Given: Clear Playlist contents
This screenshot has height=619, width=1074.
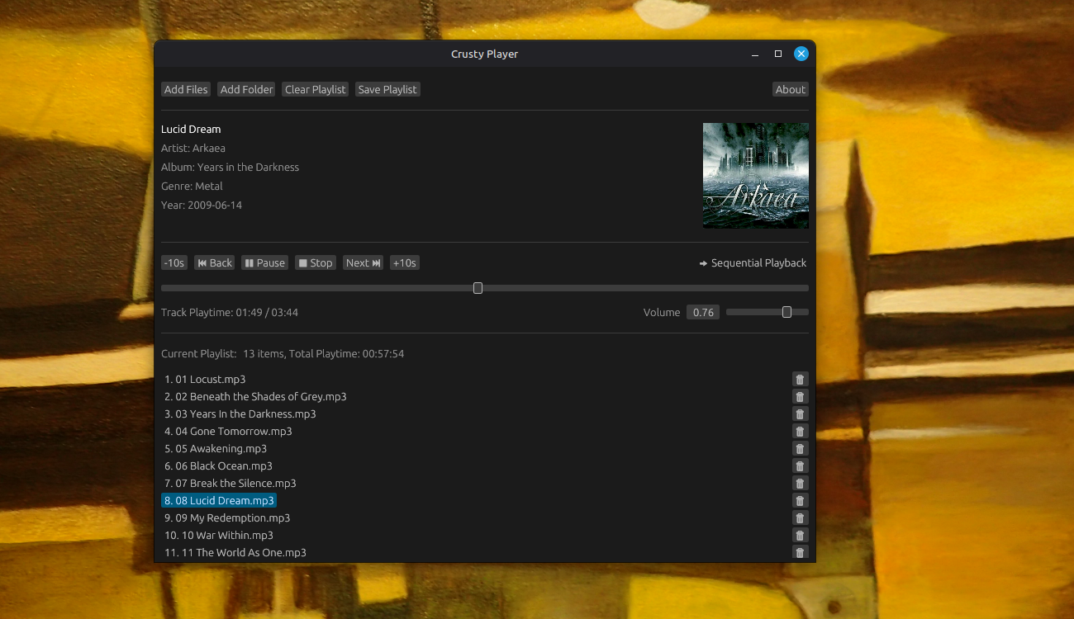Looking at the screenshot, I should click(x=315, y=90).
